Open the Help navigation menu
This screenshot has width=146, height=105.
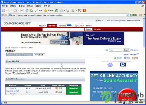coord(89,26)
